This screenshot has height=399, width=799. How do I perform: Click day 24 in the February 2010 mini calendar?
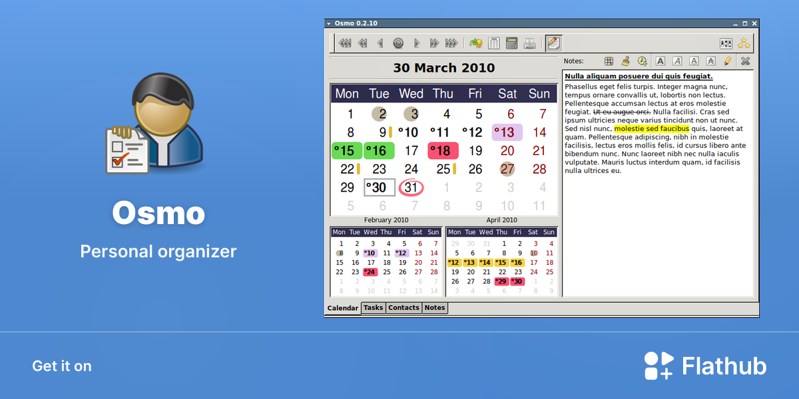(370, 271)
